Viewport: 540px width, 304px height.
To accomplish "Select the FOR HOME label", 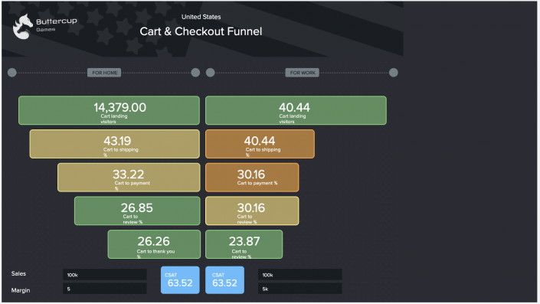I will click(104, 73).
